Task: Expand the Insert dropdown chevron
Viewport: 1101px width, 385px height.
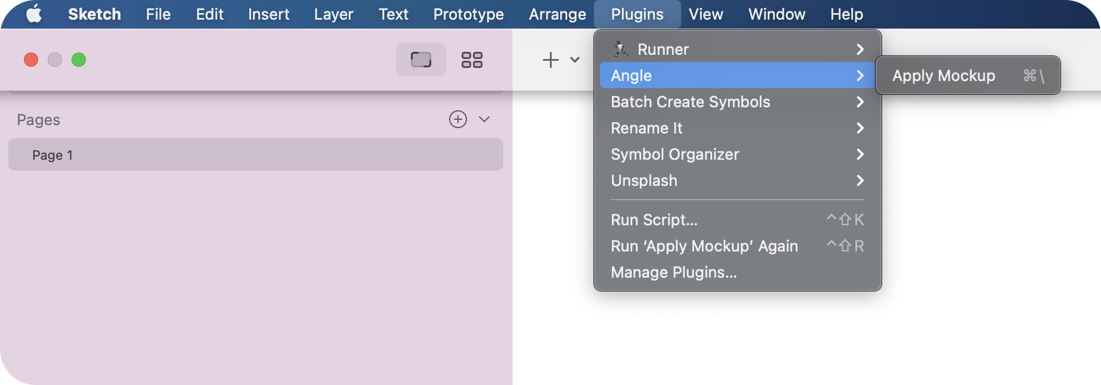Action: (x=575, y=60)
